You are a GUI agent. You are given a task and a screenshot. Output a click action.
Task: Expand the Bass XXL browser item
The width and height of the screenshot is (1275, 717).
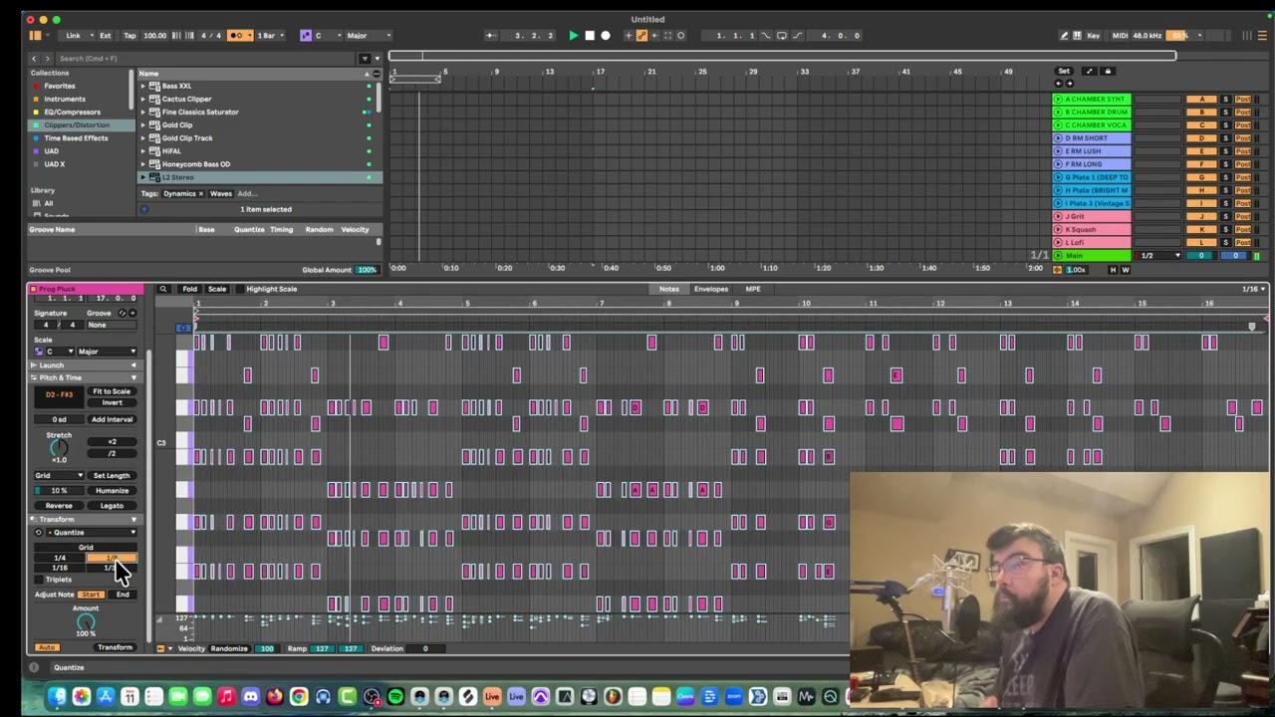[x=142, y=87]
